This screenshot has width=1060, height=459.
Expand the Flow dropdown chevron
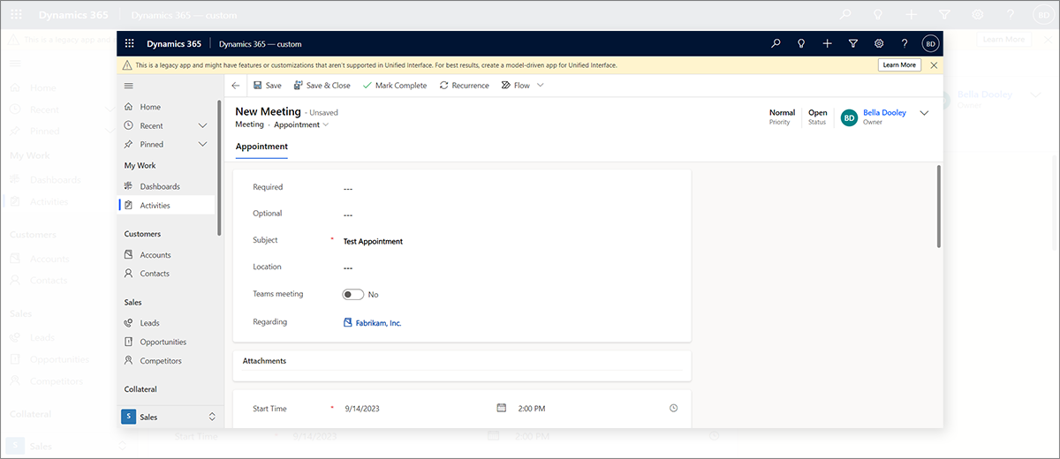pos(541,86)
